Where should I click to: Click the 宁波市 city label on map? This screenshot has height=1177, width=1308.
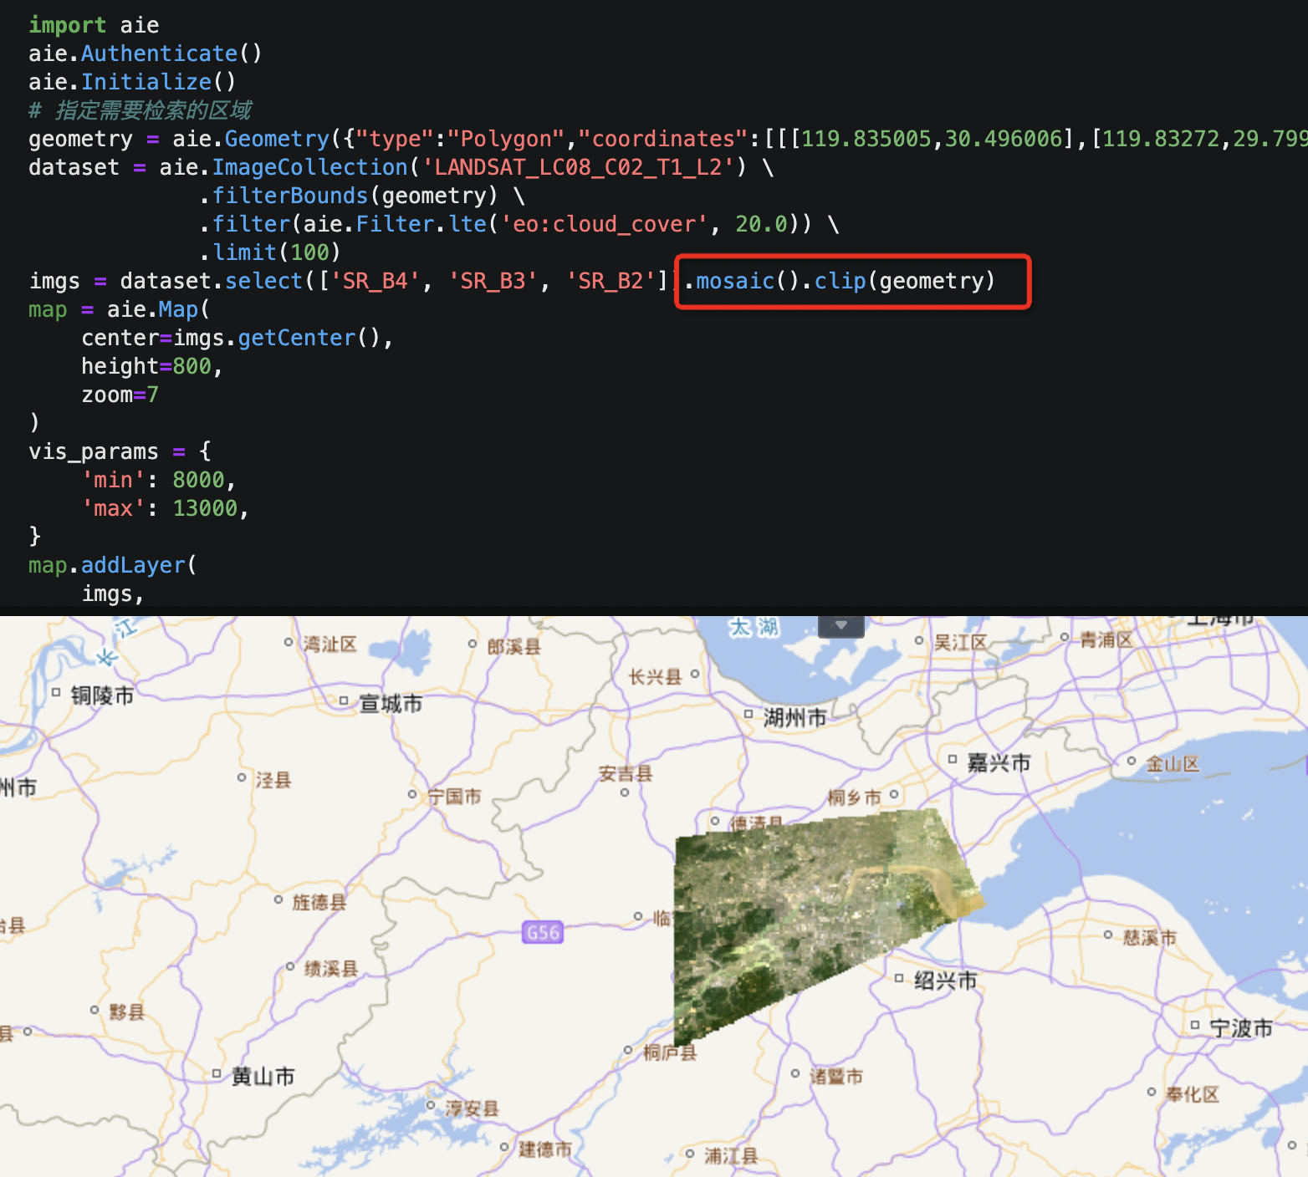coord(1241,1028)
